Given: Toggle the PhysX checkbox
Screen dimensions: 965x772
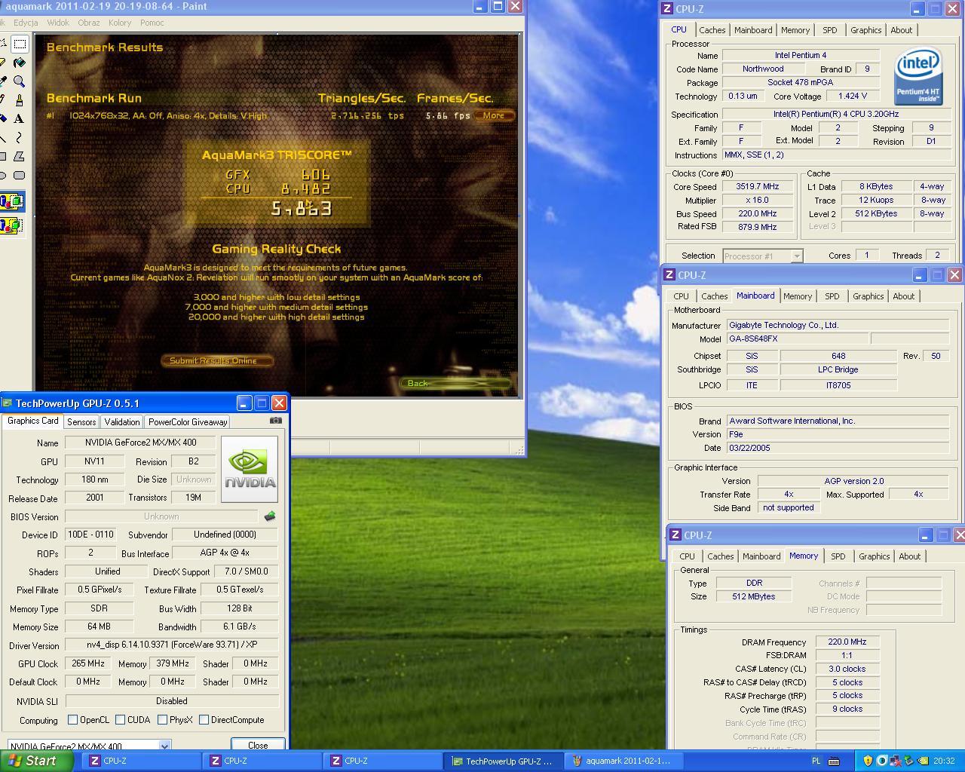Looking at the screenshot, I should [162, 720].
